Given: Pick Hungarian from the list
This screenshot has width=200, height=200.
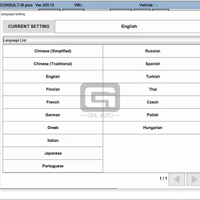Looking at the screenshot, I should pos(151,128).
